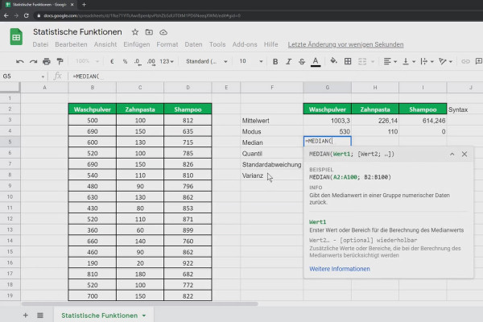Click the horizontal scrollbar
This screenshot has width=483, height=322.
pos(139,303)
